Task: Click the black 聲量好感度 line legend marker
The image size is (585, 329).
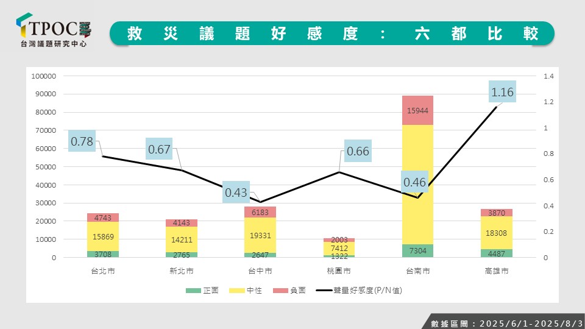Action: click(x=324, y=291)
